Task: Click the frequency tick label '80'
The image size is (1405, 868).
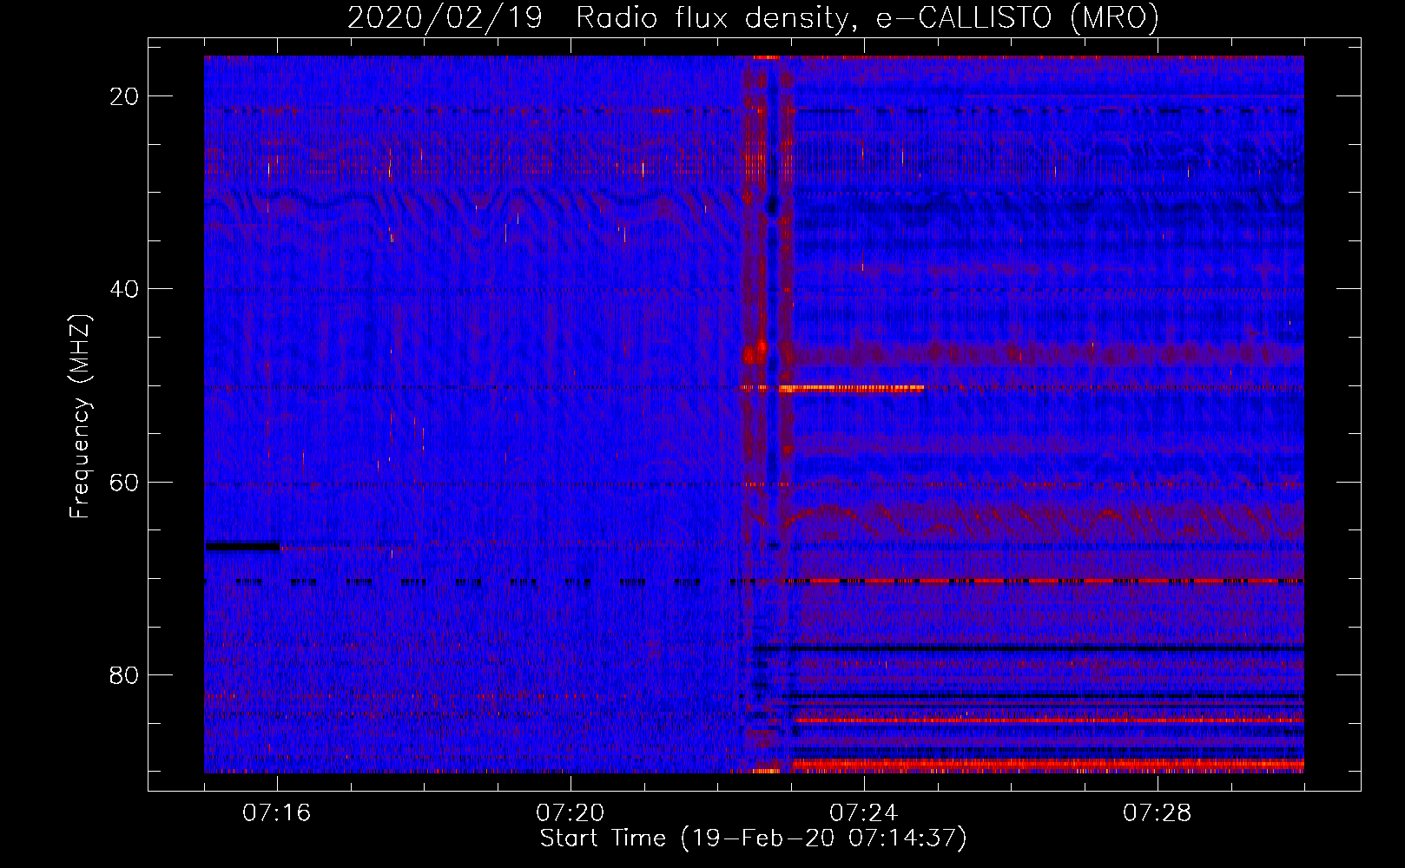Action: [124, 675]
